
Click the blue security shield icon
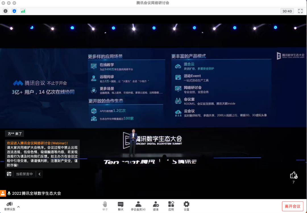click(x=14, y=11)
